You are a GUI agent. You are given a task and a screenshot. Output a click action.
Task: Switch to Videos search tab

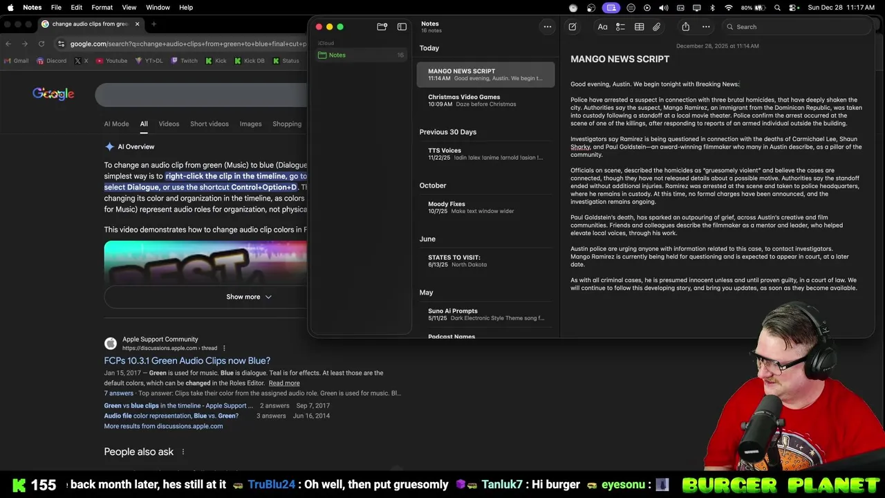169,124
